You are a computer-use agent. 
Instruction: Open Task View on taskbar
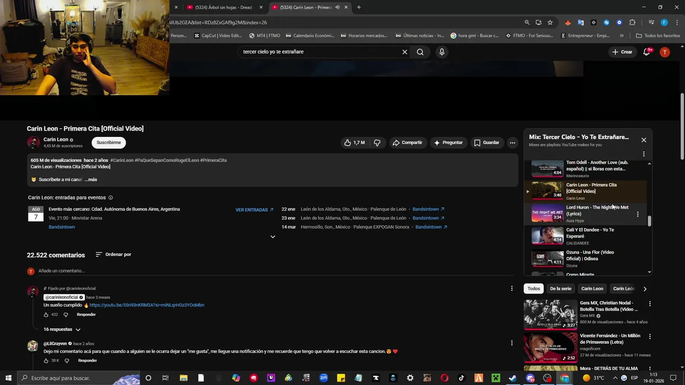click(165, 378)
